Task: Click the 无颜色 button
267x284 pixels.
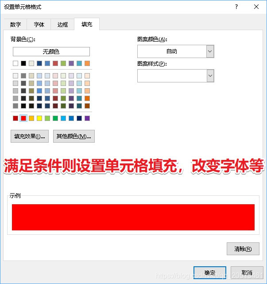Action: [x=51, y=52]
